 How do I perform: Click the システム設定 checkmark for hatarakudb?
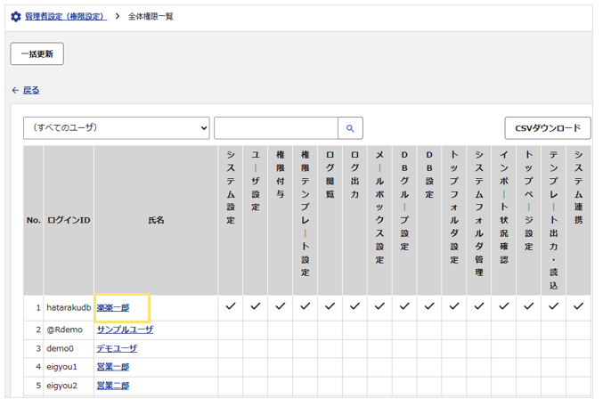coord(231,306)
